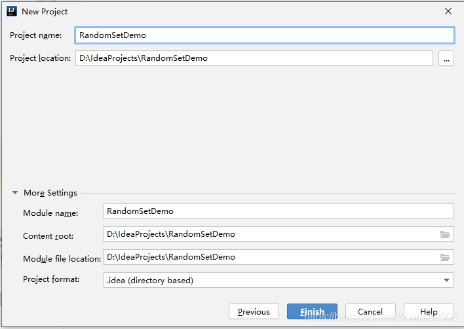Open Help for New Project
Viewport: 464px width, 329px height.
(429, 311)
